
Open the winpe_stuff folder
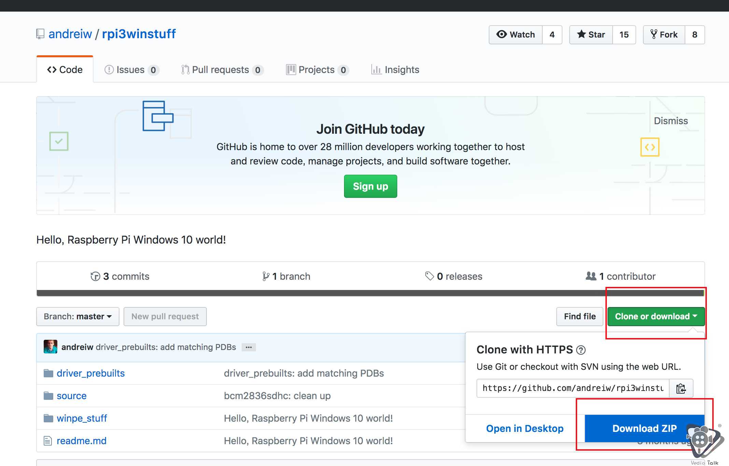[82, 418]
